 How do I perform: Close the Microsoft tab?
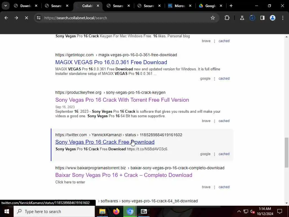click(x=190, y=6)
